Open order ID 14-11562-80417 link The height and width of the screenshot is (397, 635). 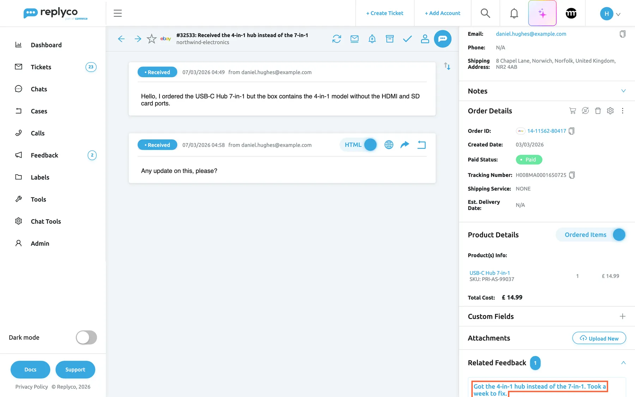[546, 131]
